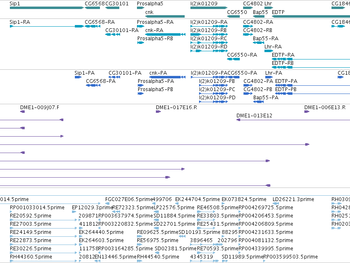
Task: Select the DME1-013E12 clone
Action: click(293, 120)
